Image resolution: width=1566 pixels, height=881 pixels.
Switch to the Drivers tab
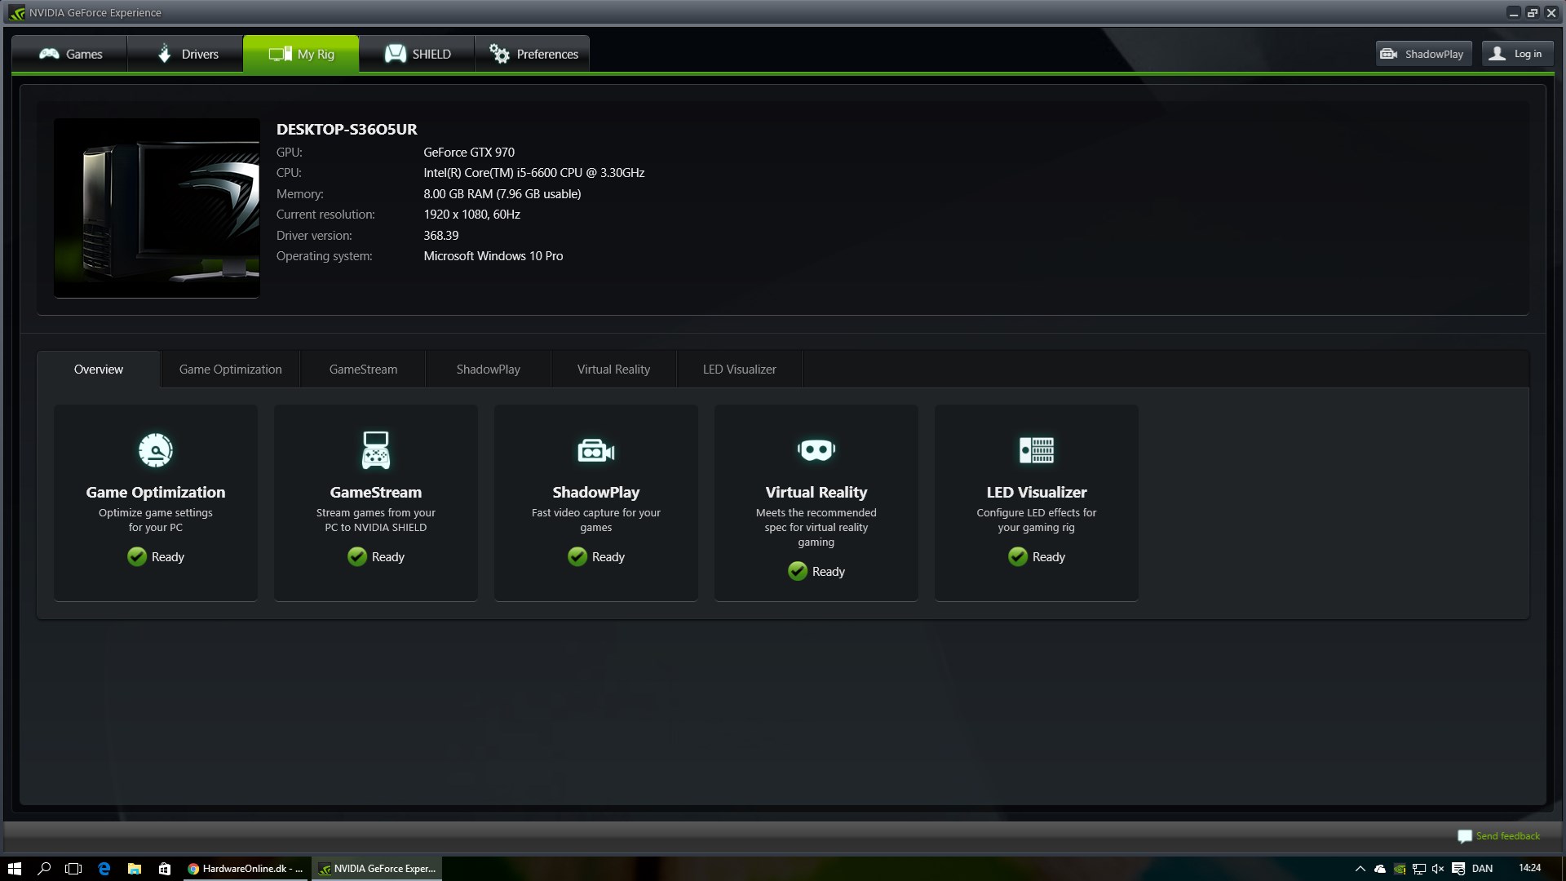coord(186,54)
